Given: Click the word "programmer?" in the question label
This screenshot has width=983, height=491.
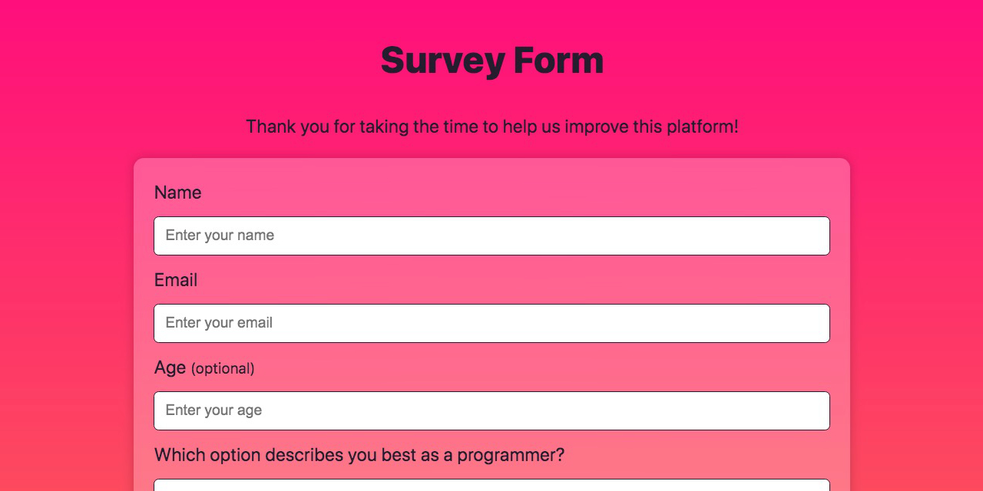Looking at the screenshot, I should click(511, 455).
